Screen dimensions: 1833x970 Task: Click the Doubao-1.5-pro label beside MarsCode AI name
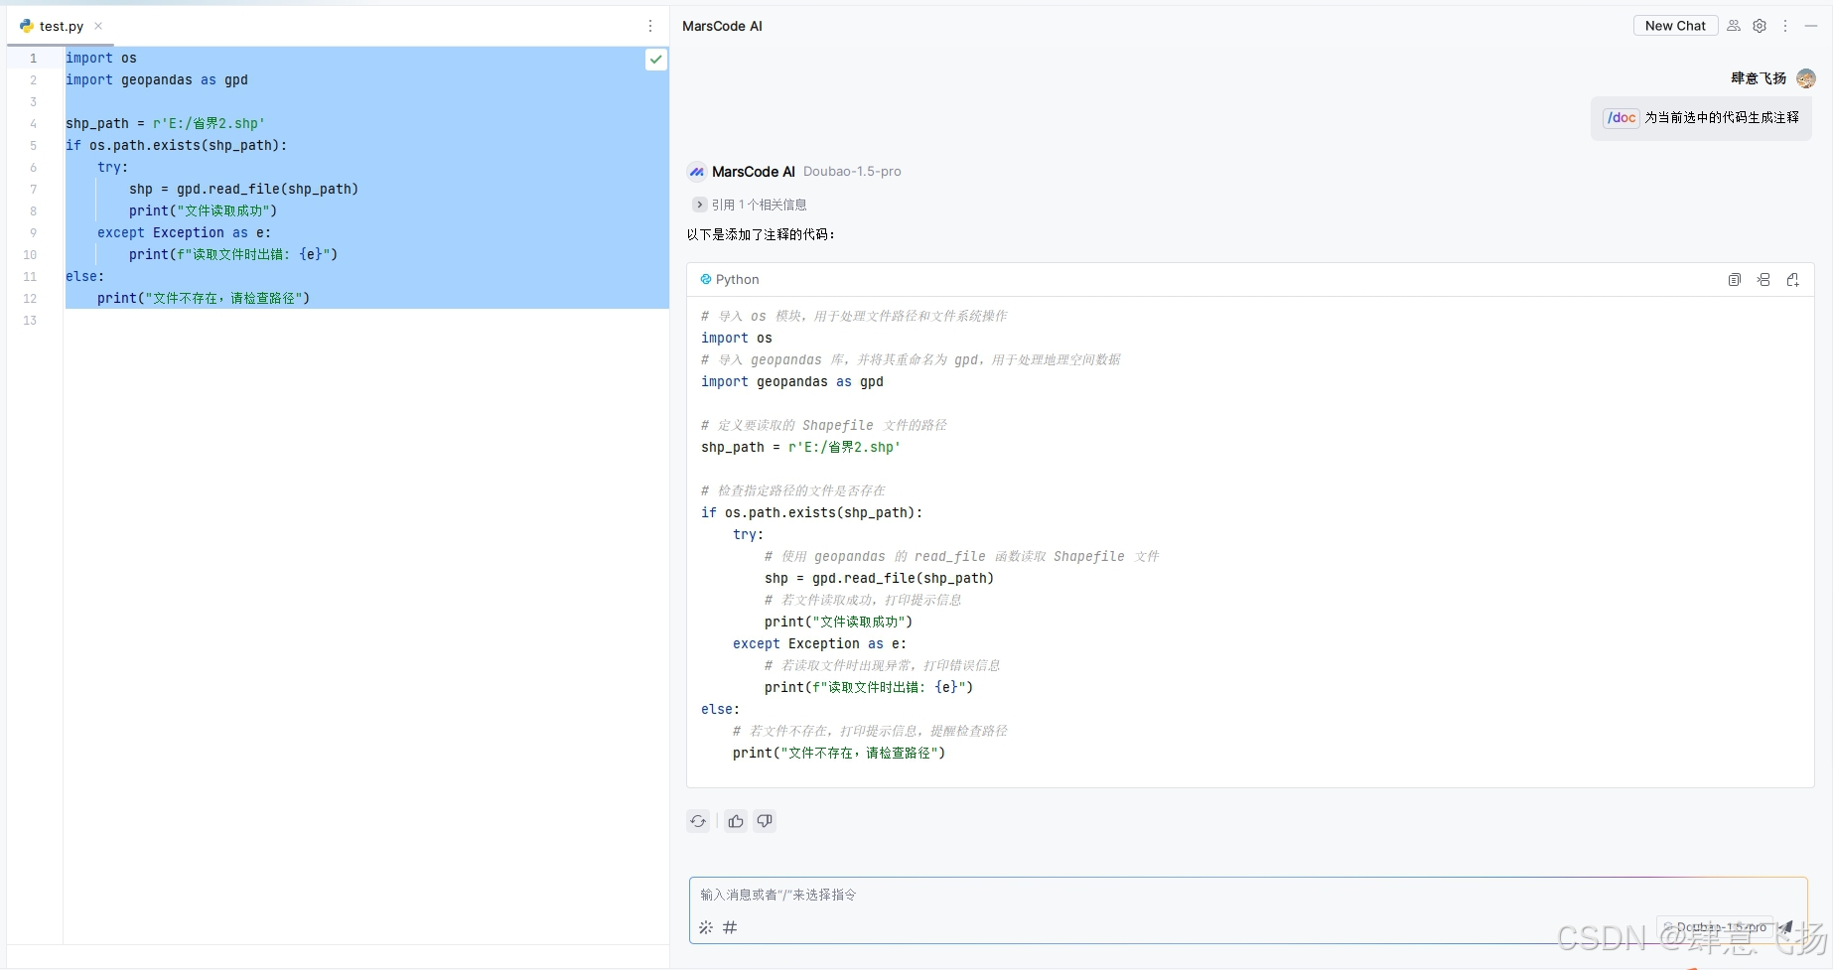(x=852, y=172)
